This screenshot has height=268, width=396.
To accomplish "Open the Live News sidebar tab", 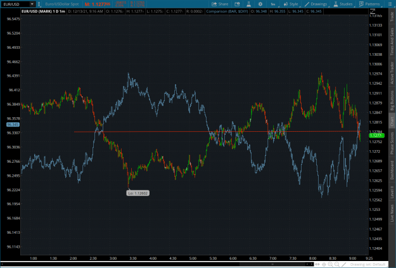I will tap(392, 213).
